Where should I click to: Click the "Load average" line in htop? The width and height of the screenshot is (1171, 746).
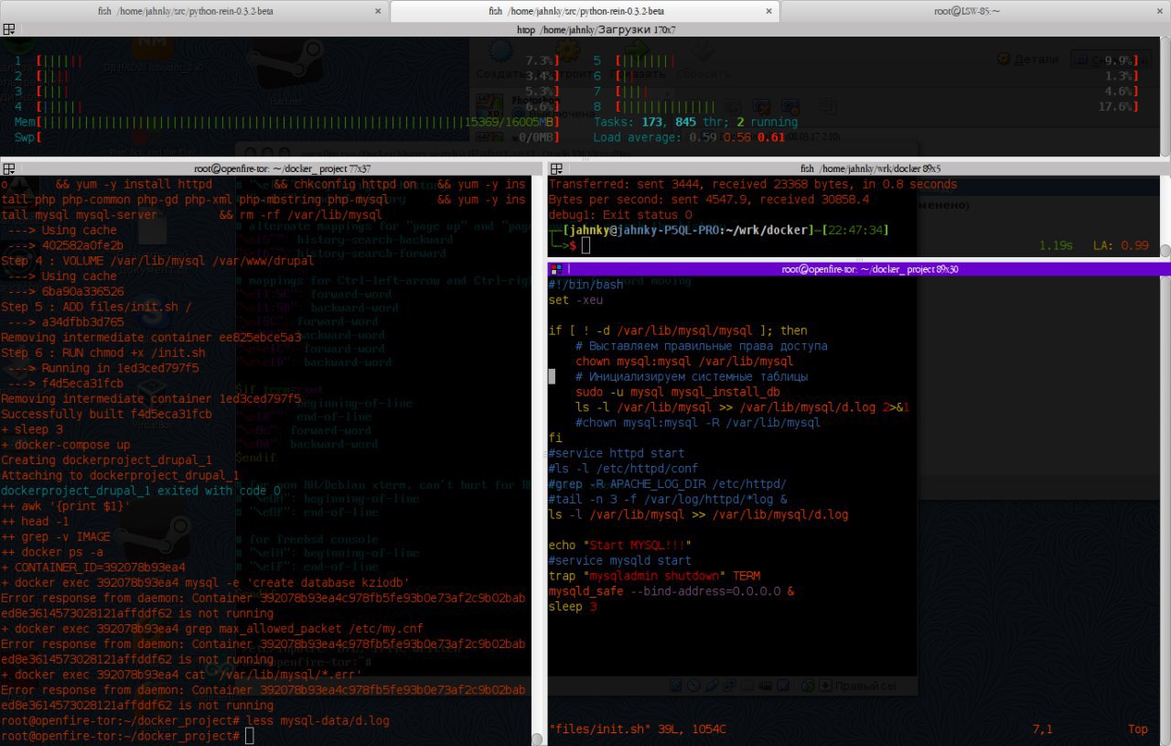(689, 137)
